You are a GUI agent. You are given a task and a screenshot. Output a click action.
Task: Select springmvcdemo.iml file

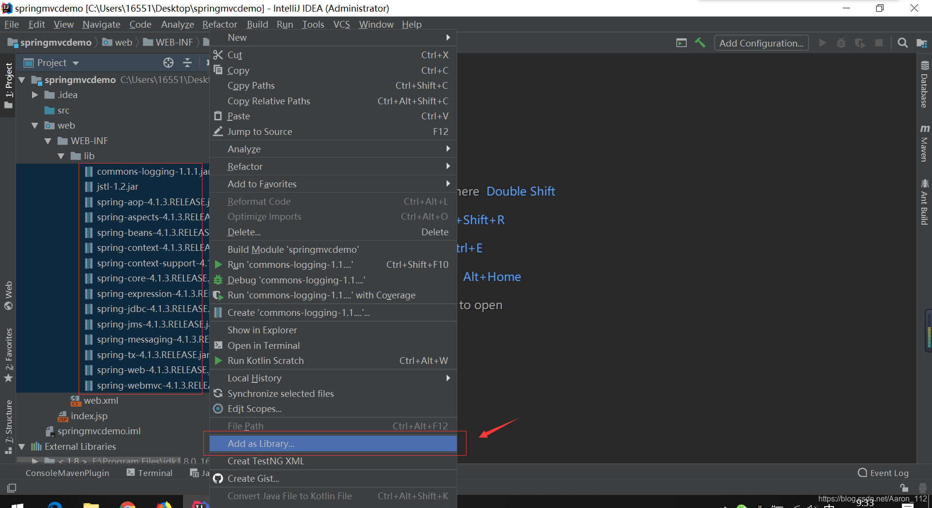pos(99,431)
